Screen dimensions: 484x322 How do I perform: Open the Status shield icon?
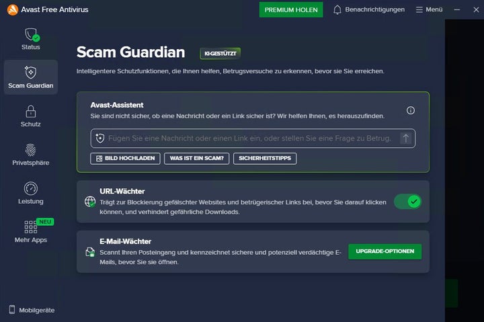click(x=31, y=35)
